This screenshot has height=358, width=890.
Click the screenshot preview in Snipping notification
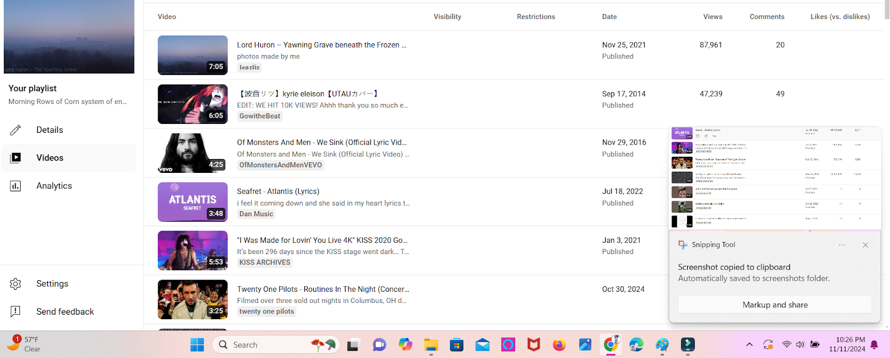775,178
